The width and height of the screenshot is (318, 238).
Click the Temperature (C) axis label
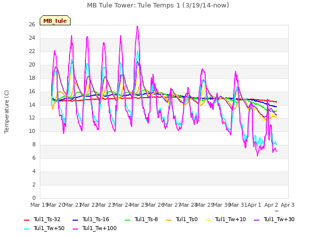[6, 112]
